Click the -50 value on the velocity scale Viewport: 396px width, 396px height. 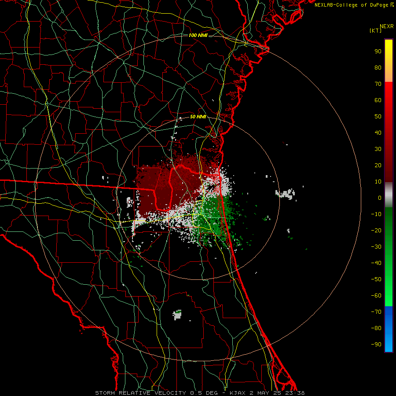click(x=376, y=279)
